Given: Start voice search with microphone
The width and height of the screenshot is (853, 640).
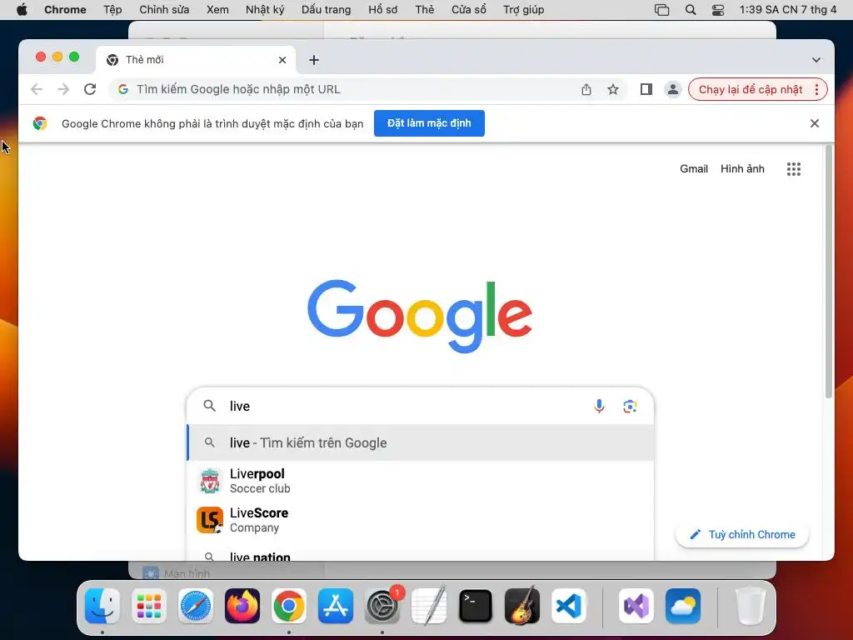Looking at the screenshot, I should pyautogui.click(x=599, y=406).
